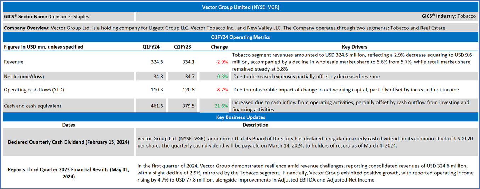Click the Key Business Updates header bar

[x=240, y=117]
